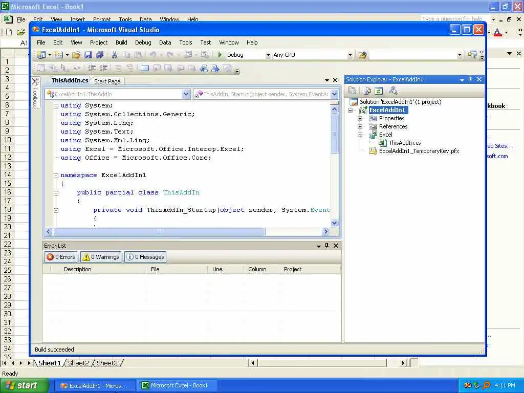Open the ExcelAddIn1.ThisAddIn class dropdown
Image resolution: width=524 pixels, height=393 pixels.
186,94
